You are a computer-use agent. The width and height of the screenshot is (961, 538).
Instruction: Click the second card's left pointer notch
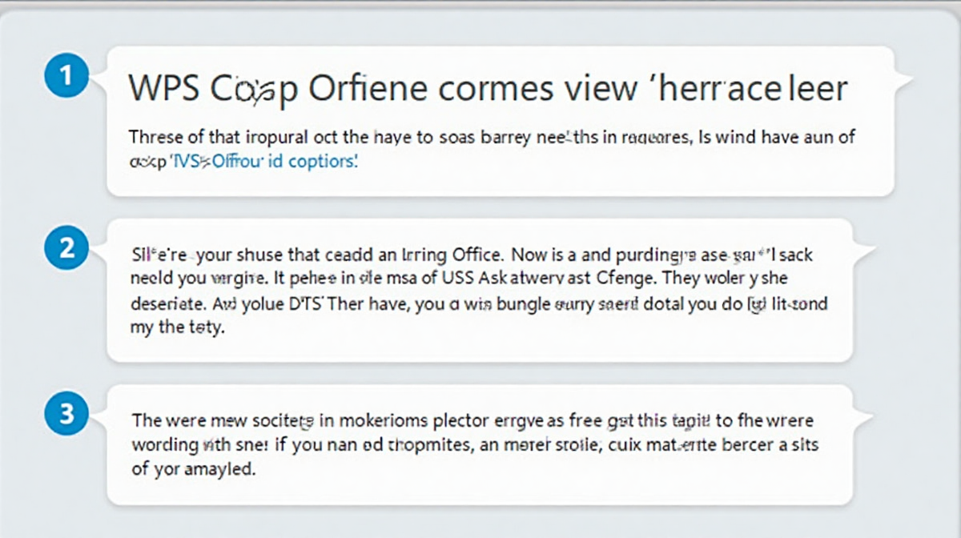coord(101,250)
